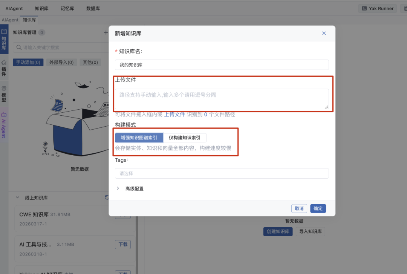Open the AIAgent top menu
Screen dimensions: 407x274
(x=14, y=9)
